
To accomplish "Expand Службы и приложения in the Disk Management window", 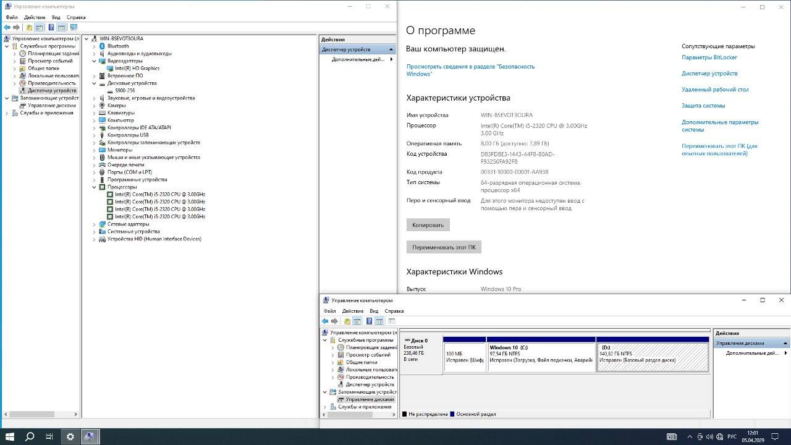I will [325, 407].
